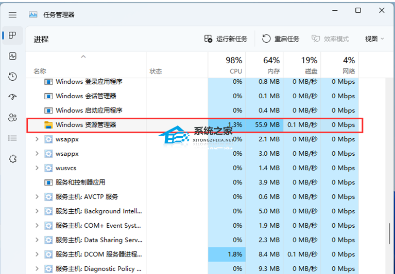Open the Details list sidebar icon
The image size is (395, 274).
[x=13, y=138]
